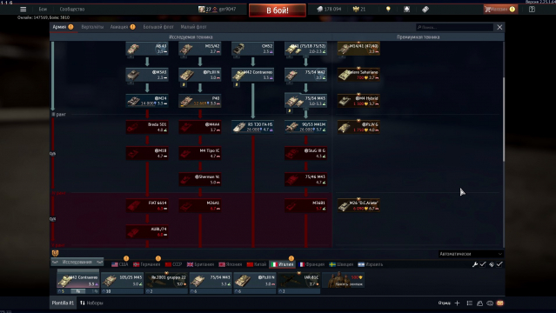Open the contacts people icon
This screenshot has height=313, width=556.
(479, 303)
